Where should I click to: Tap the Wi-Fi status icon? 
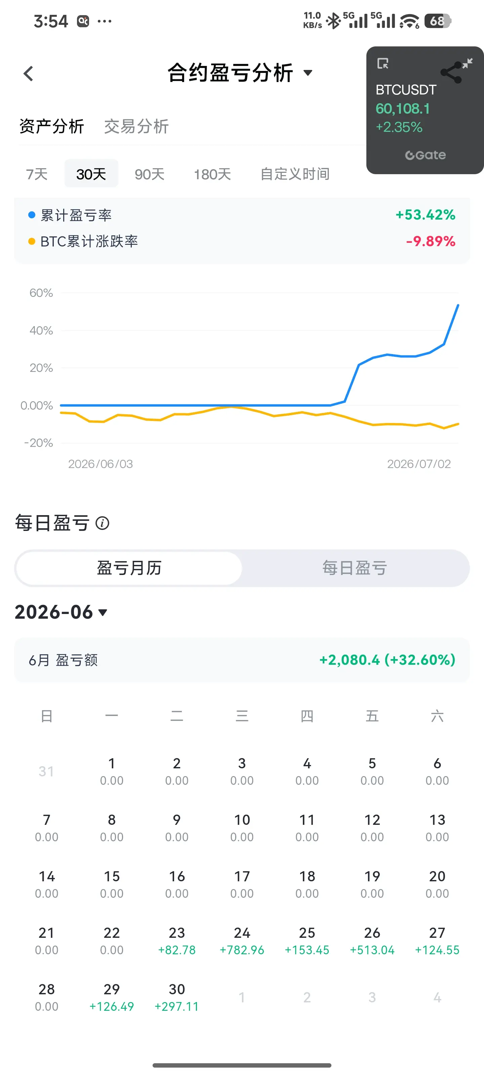(409, 21)
